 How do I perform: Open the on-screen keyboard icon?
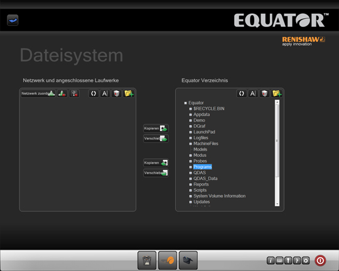click(x=279, y=260)
